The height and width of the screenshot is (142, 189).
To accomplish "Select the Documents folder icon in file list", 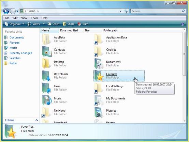I will 99,64.
